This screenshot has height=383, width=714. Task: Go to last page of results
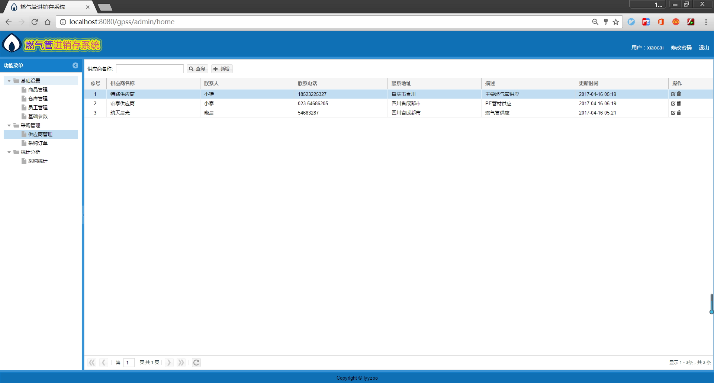(181, 363)
